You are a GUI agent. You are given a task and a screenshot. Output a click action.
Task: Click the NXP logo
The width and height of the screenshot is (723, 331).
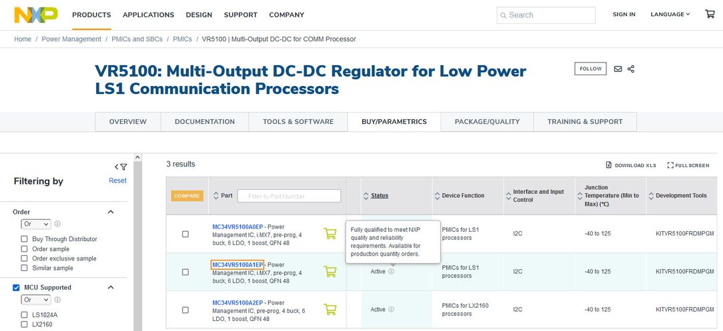(36, 15)
